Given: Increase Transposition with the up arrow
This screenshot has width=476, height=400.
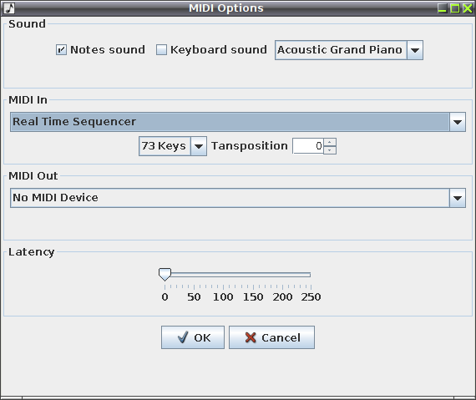Looking at the screenshot, I should tap(330, 142).
